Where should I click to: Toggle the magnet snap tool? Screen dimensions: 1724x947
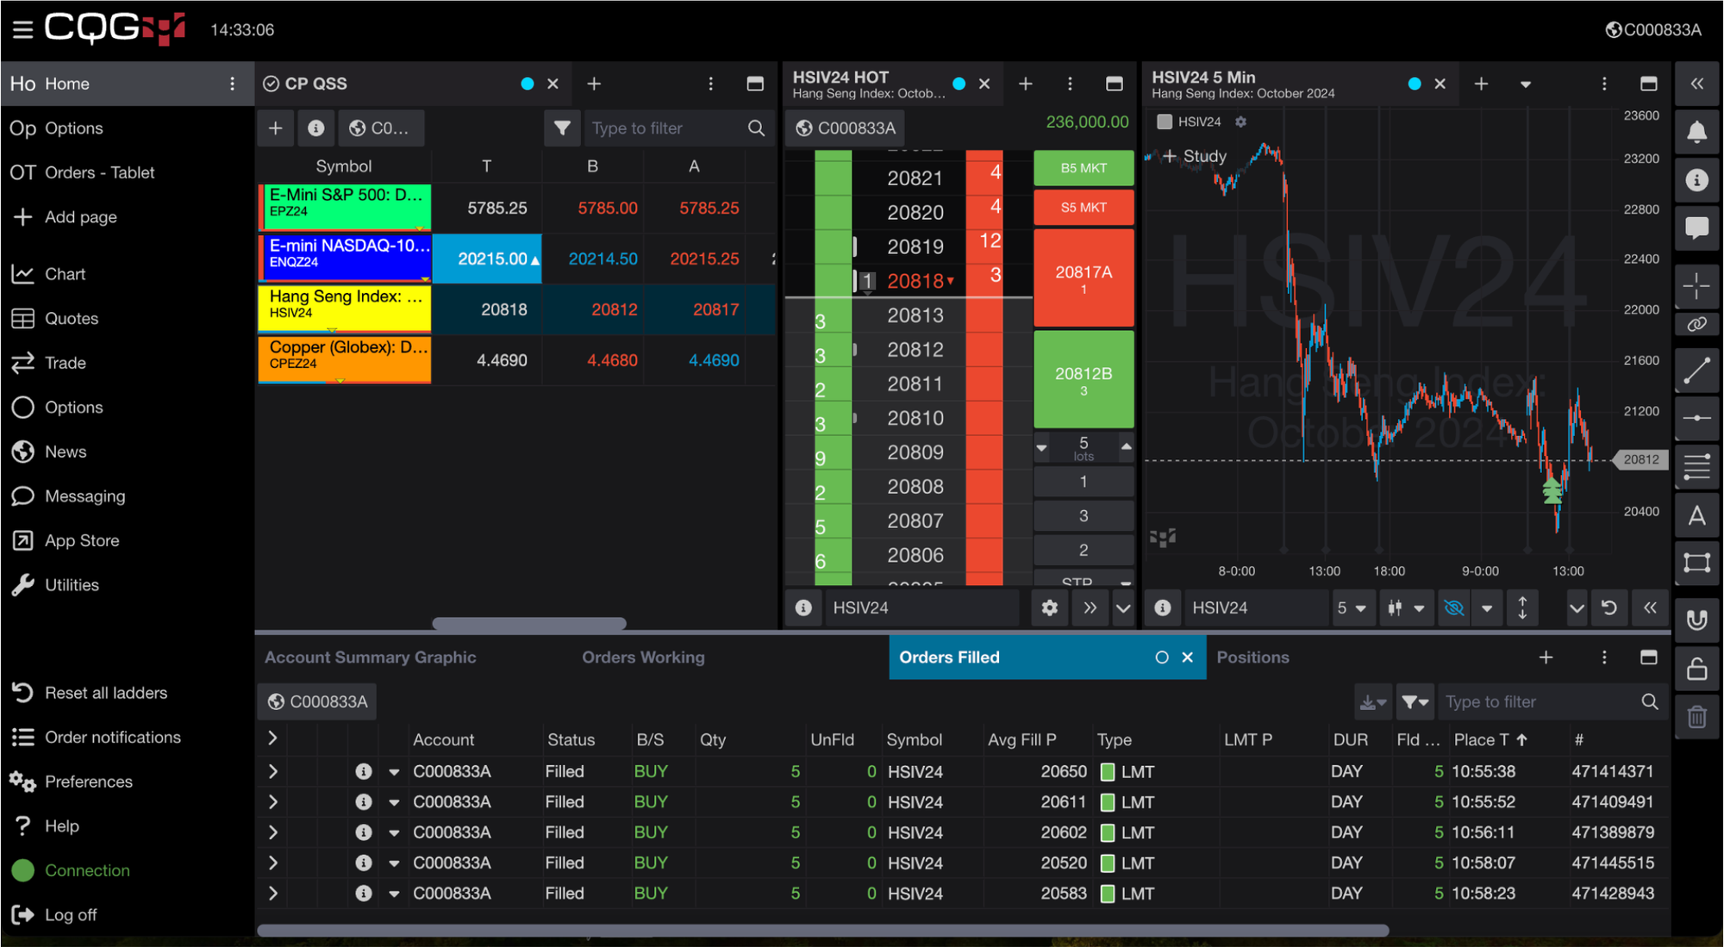pyautogui.click(x=1696, y=620)
